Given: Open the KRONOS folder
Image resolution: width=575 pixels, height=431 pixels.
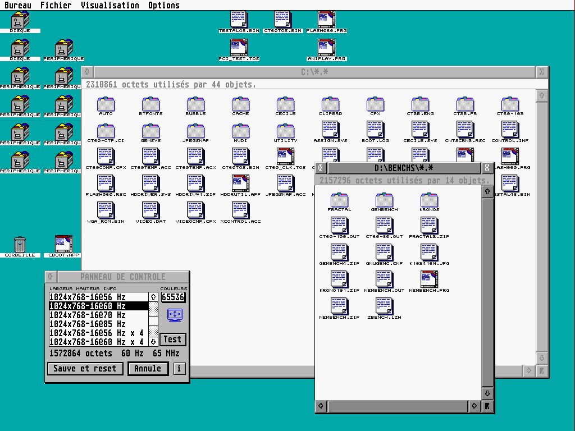Looking at the screenshot, I should [429, 200].
